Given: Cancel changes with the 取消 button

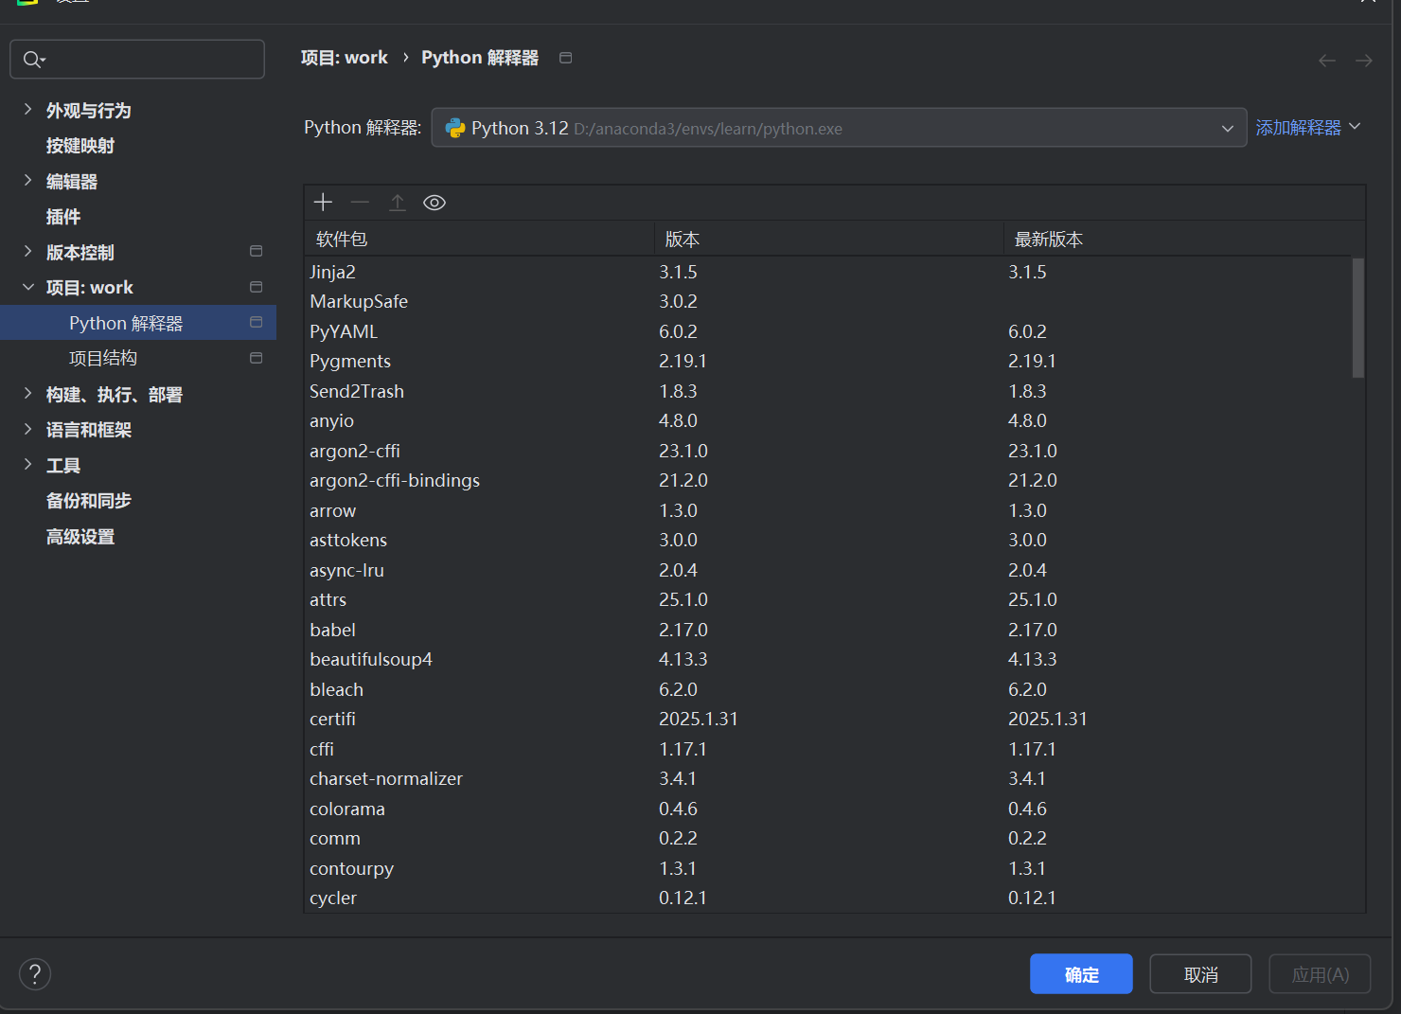Looking at the screenshot, I should pyautogui.click(x=1200, y=973).
